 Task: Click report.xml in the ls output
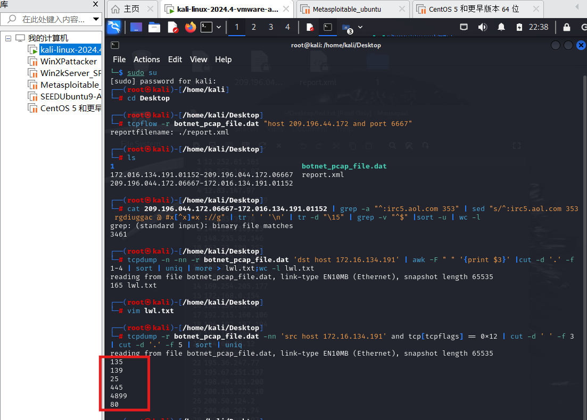point(323,175)
